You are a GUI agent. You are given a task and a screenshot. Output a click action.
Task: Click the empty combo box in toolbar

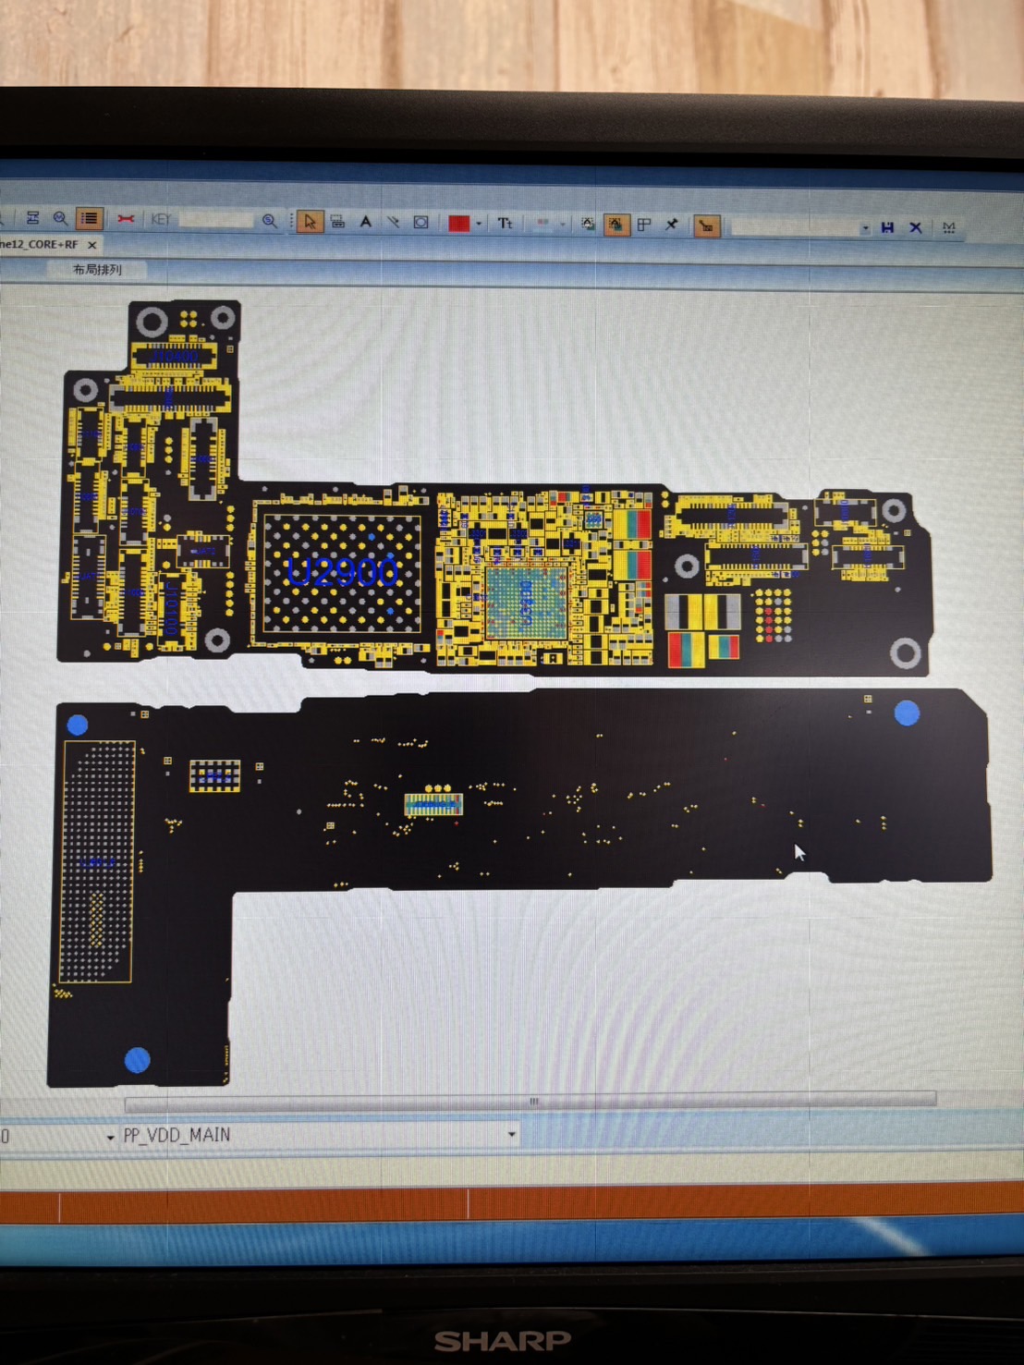[796, 226]
